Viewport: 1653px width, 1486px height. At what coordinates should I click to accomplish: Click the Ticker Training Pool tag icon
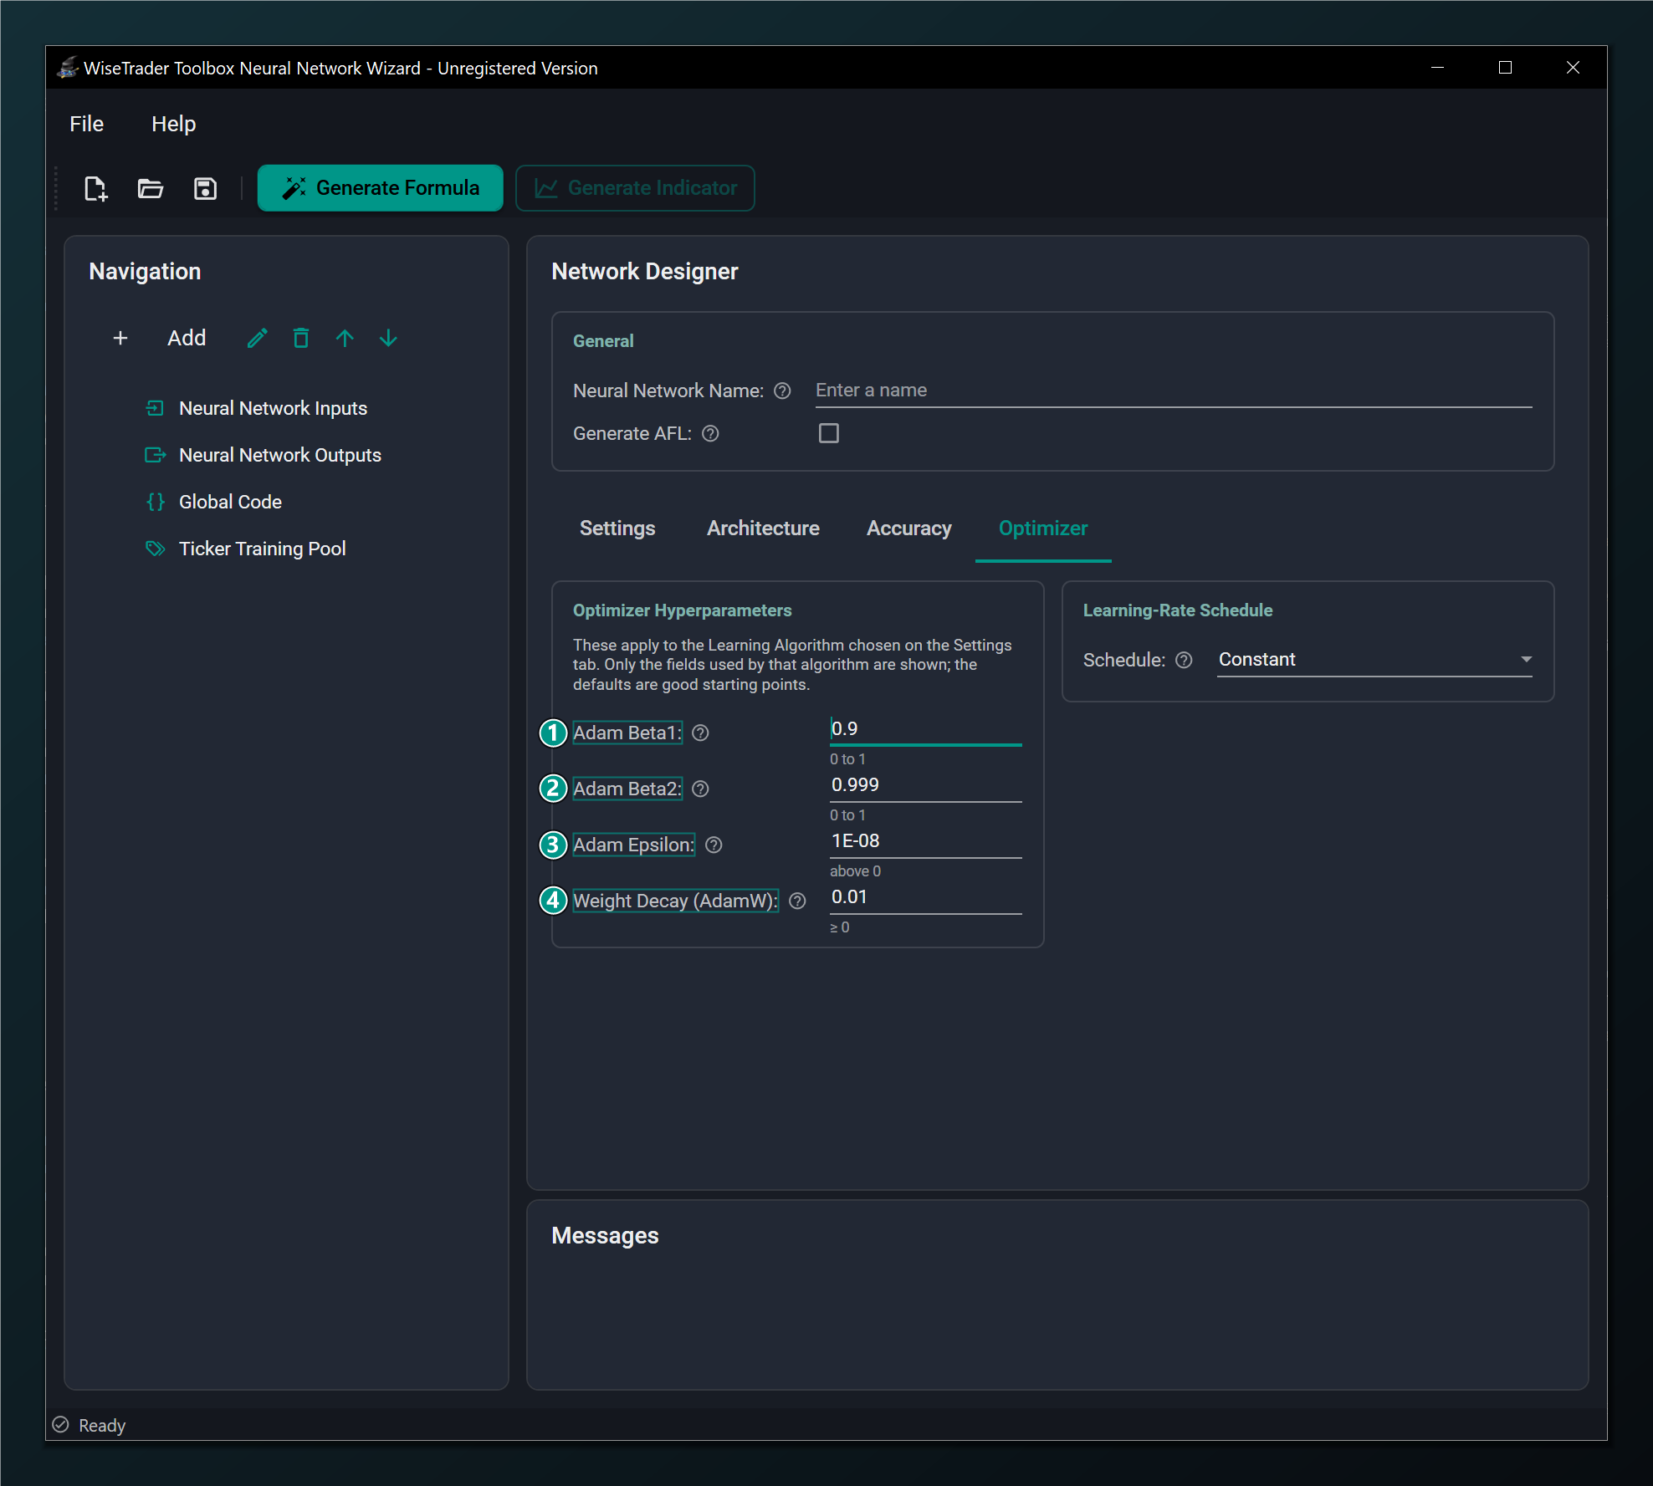pos(156,549)
